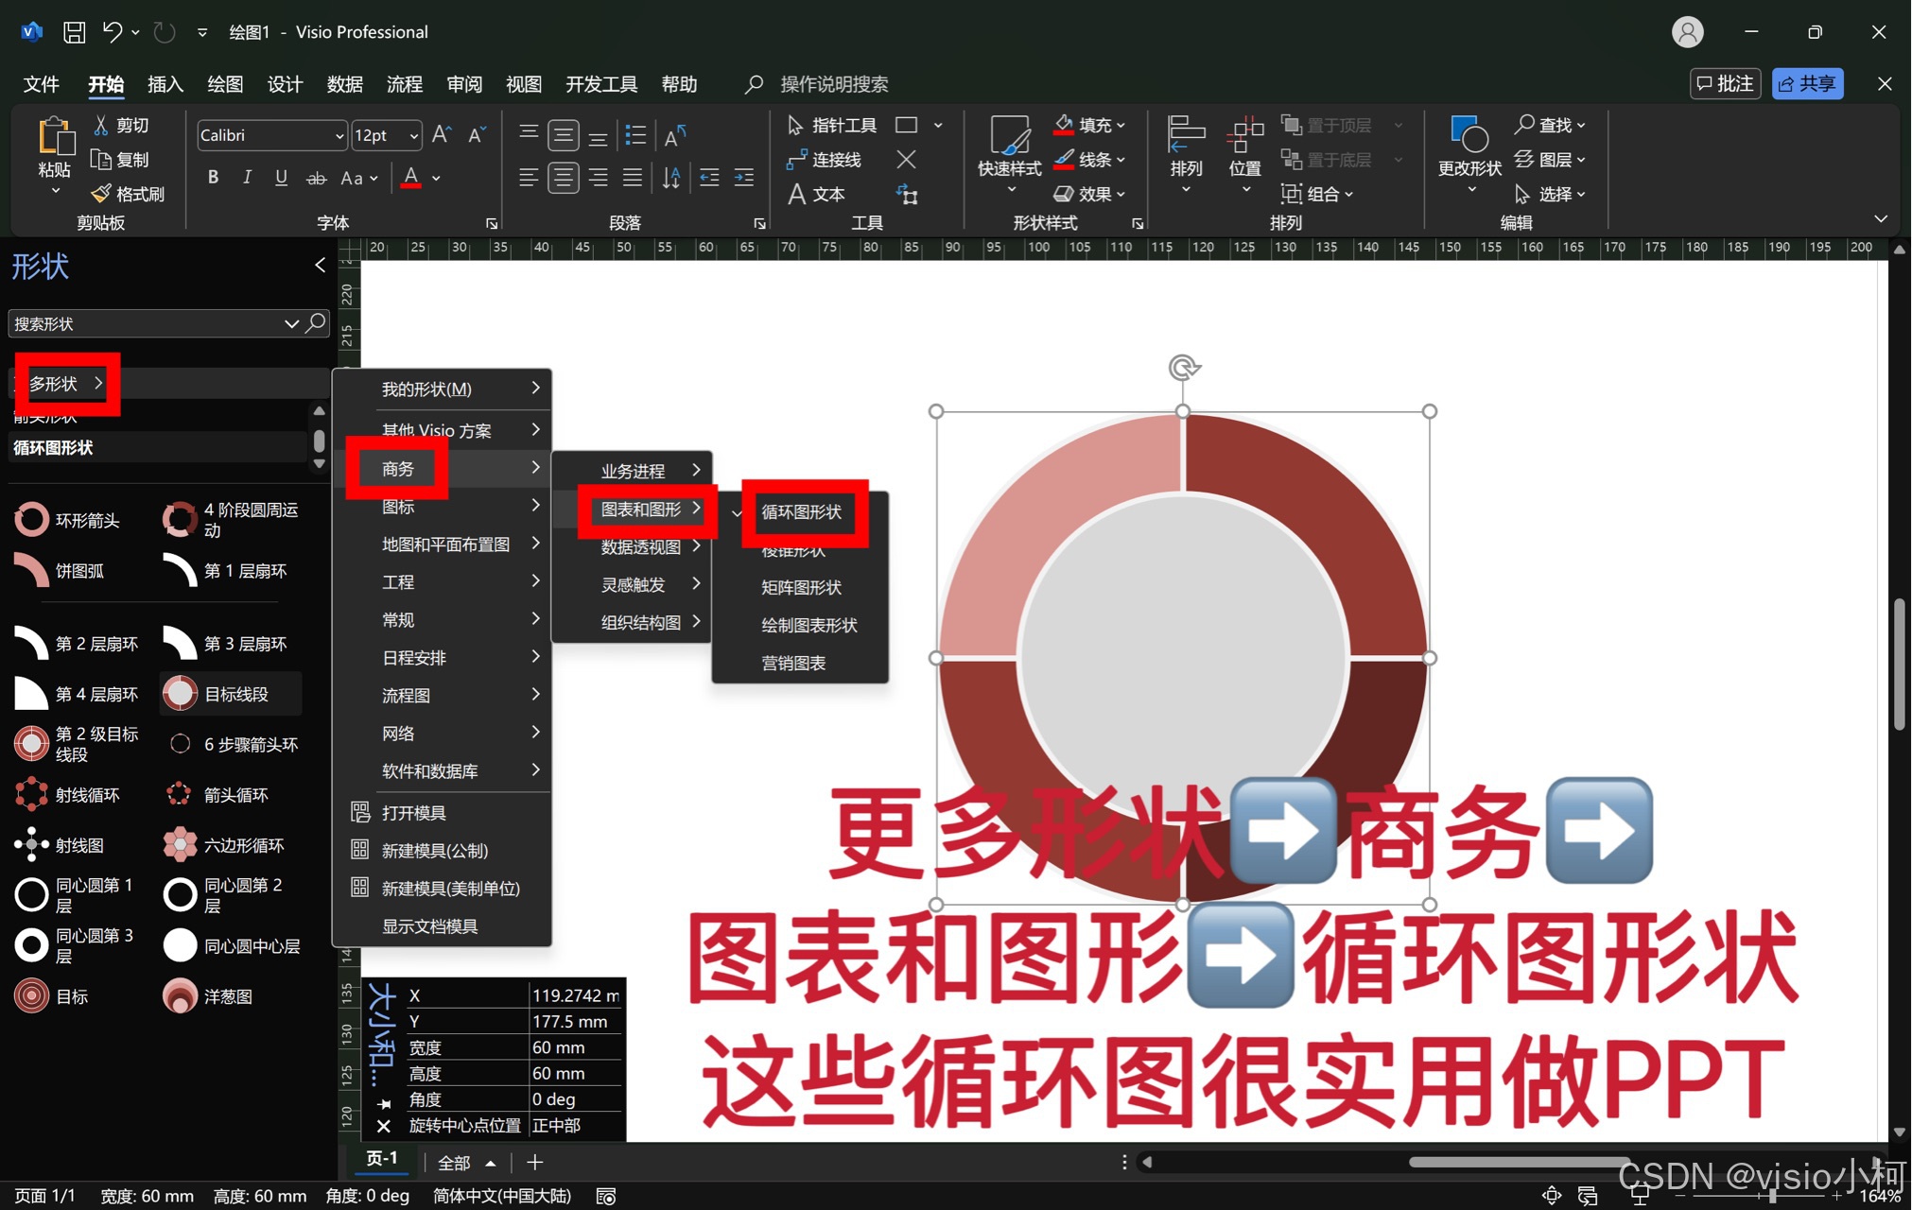Click the Format Painter (格式刷) icon
This screenshot has height=1210, width=1912.
(x=102, y=194)
